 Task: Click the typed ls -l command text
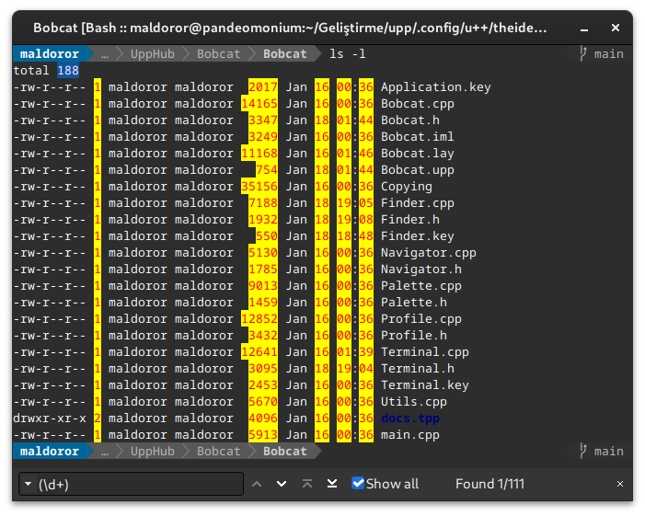click(347, 54)
